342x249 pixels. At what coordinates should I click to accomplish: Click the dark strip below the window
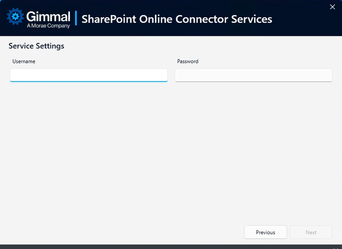point(171,247)
